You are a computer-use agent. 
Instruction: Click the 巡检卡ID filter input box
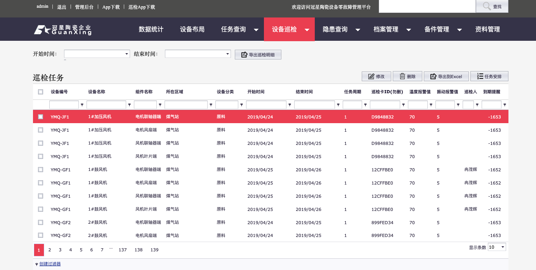pyautogui.click(x=385, y=105)
